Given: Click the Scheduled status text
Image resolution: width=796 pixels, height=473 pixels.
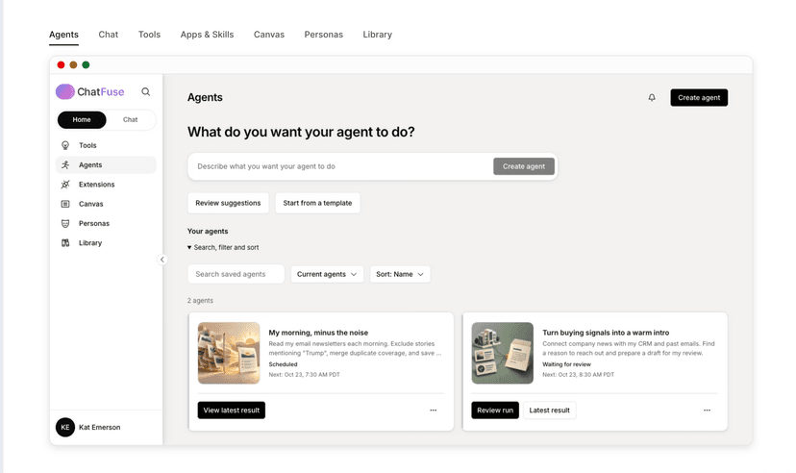Looking at the screenshot, I should (283, 364).
